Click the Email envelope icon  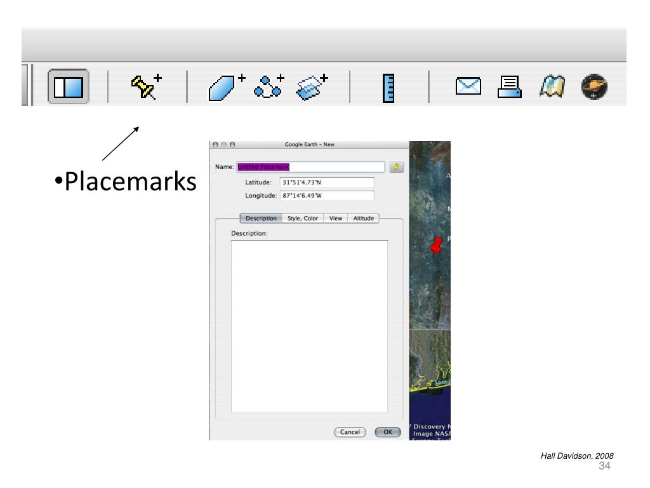pyautogui.click(x=468, y=86)
